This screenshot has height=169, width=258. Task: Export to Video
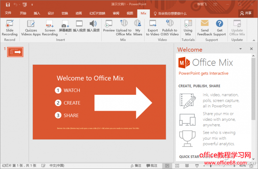(x=153, y=28)
